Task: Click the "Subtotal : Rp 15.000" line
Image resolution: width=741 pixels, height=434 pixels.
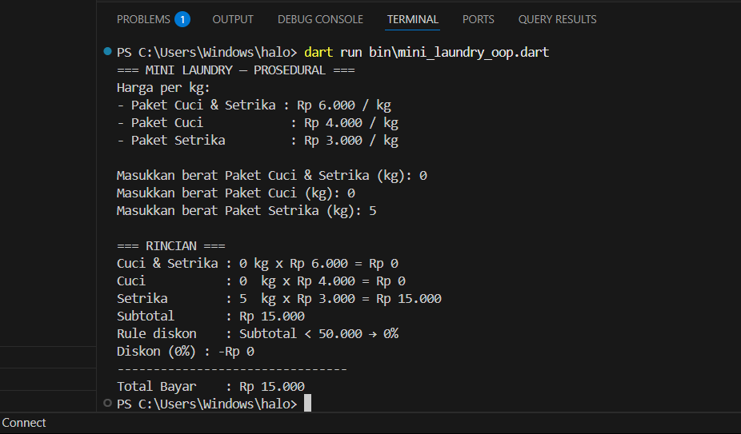Action: [x=210, y=316]
